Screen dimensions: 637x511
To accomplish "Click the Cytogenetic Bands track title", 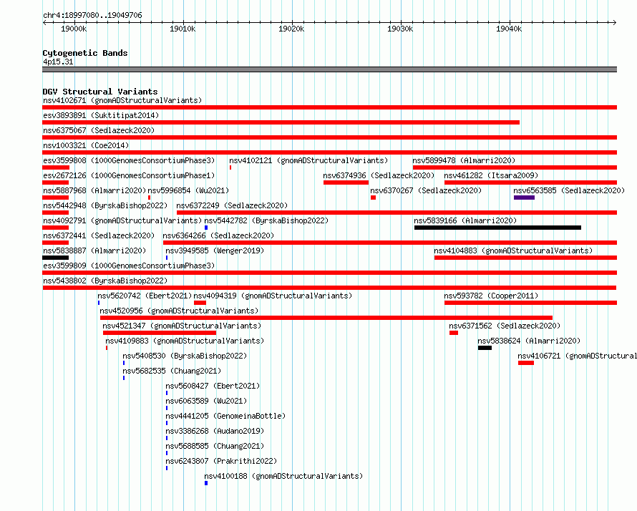I will click(x=85, y=53).
